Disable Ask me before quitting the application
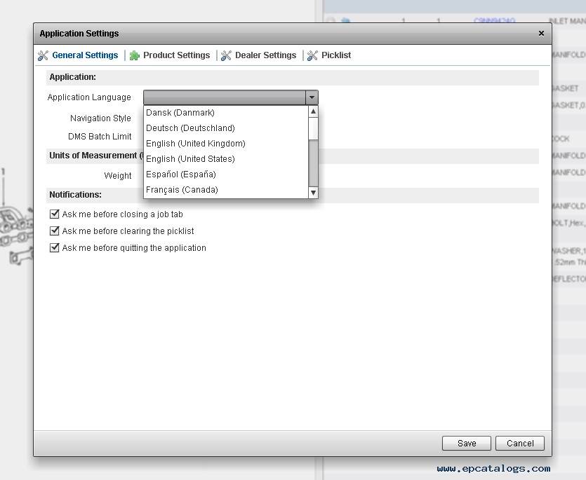 [x=55, y=248]
